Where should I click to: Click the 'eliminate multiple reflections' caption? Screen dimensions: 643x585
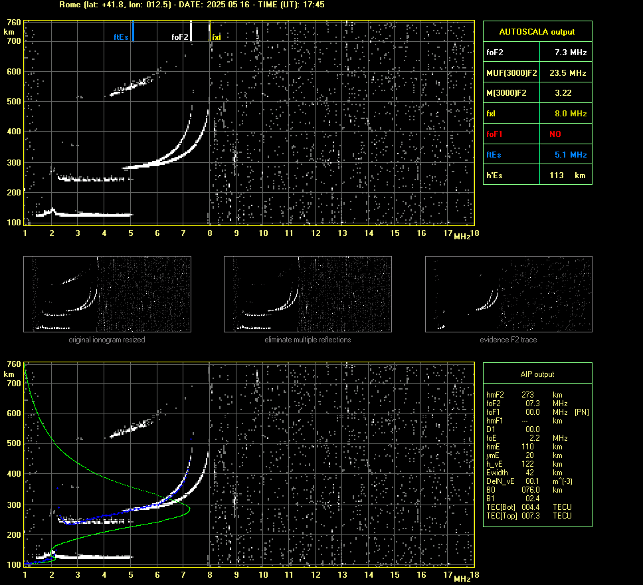pyautogui.click(x=308, y=340)
